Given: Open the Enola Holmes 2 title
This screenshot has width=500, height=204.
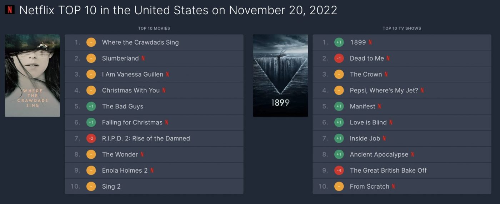Looking at the screenshot, I should [125, 170].
